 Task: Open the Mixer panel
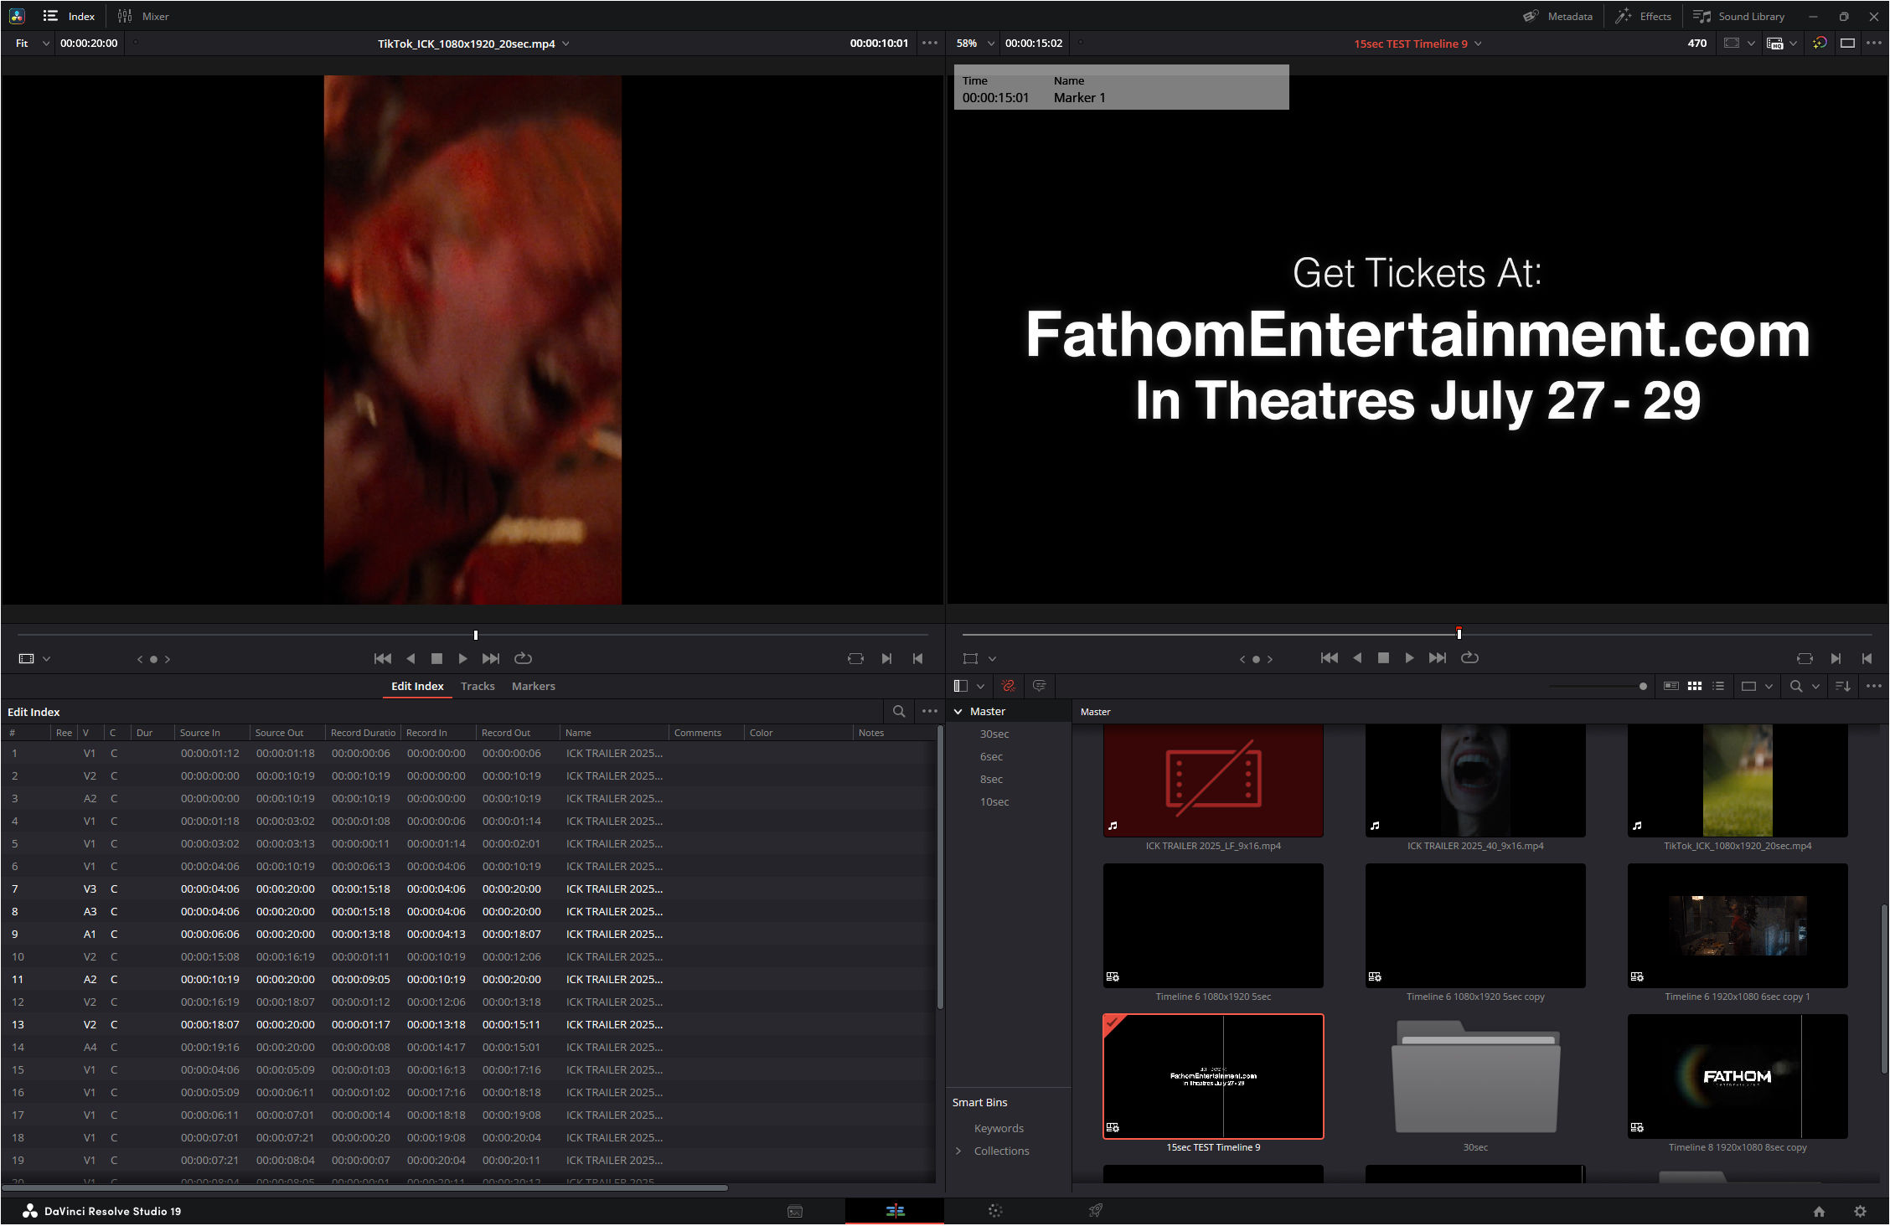coord(143,16)
